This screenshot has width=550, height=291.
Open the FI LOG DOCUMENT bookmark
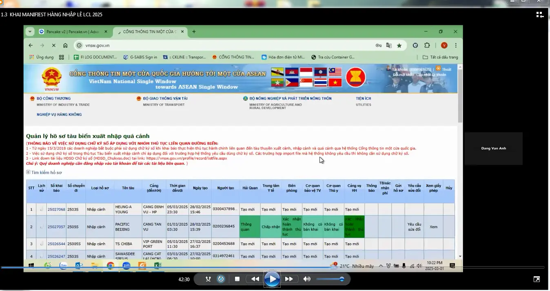point(95,57)
